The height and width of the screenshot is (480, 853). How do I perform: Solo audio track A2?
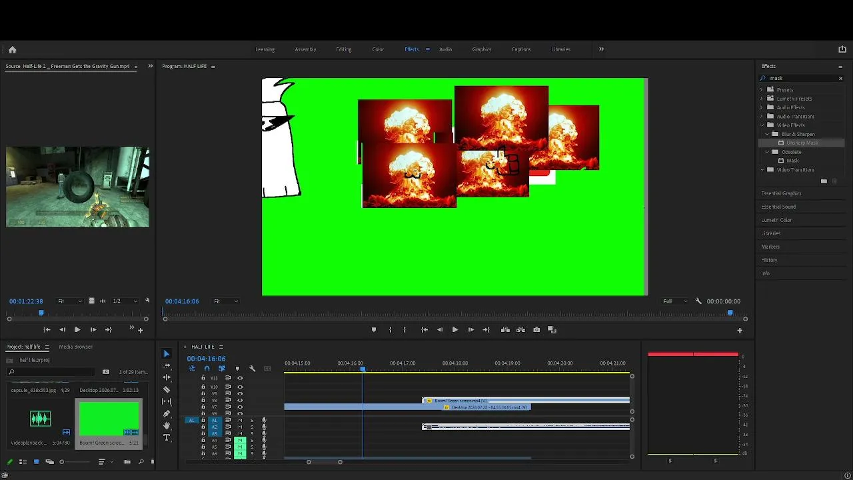coord(252,427)
